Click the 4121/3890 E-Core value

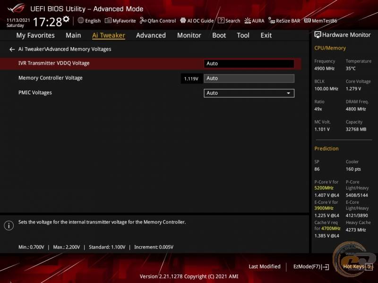coord(357,216)
